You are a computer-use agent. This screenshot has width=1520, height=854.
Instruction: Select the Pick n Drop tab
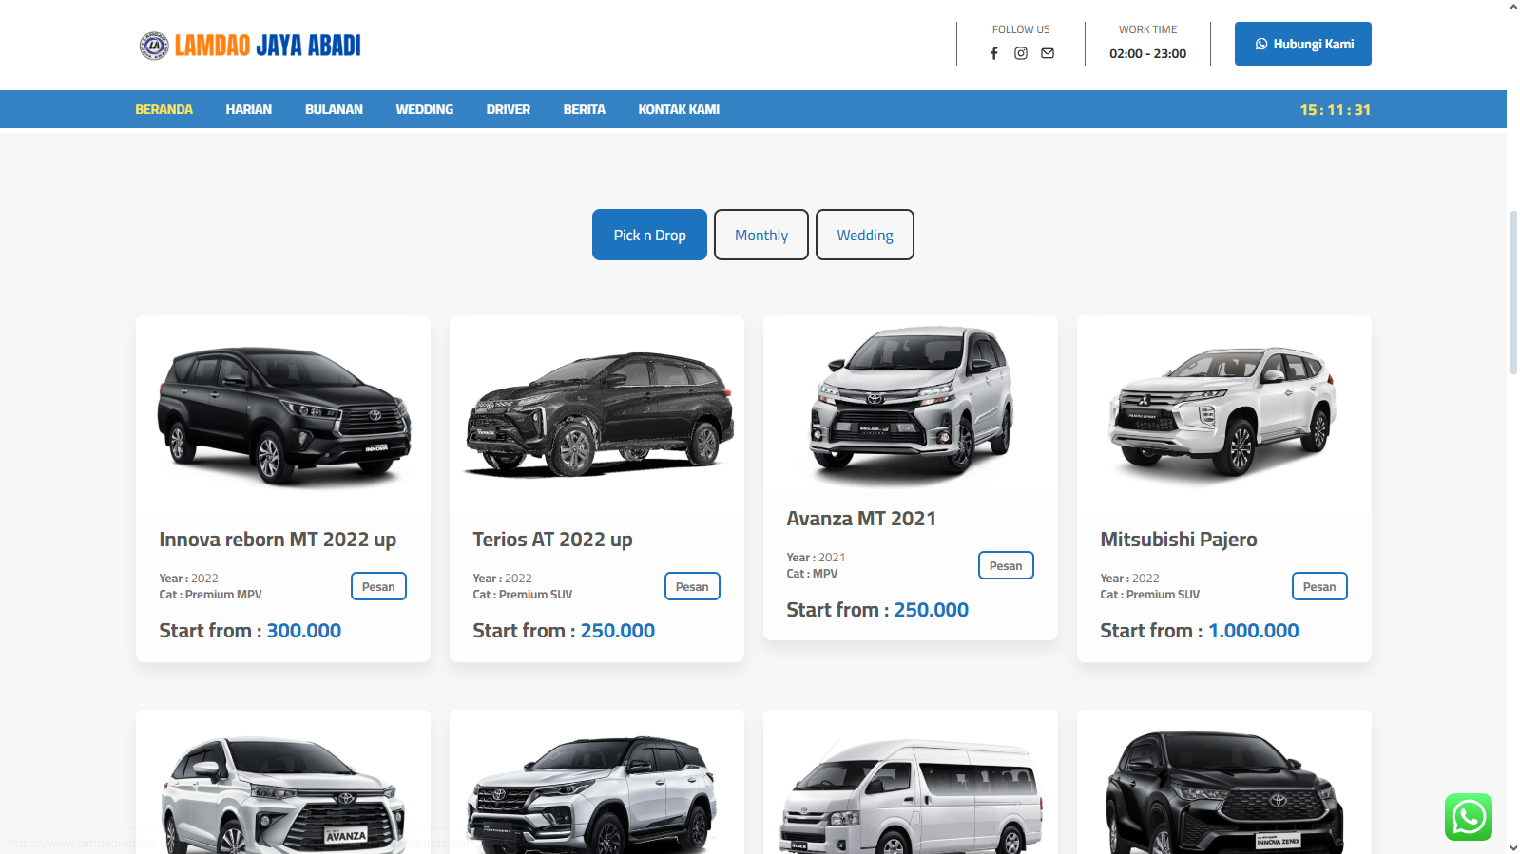[649, 235]
